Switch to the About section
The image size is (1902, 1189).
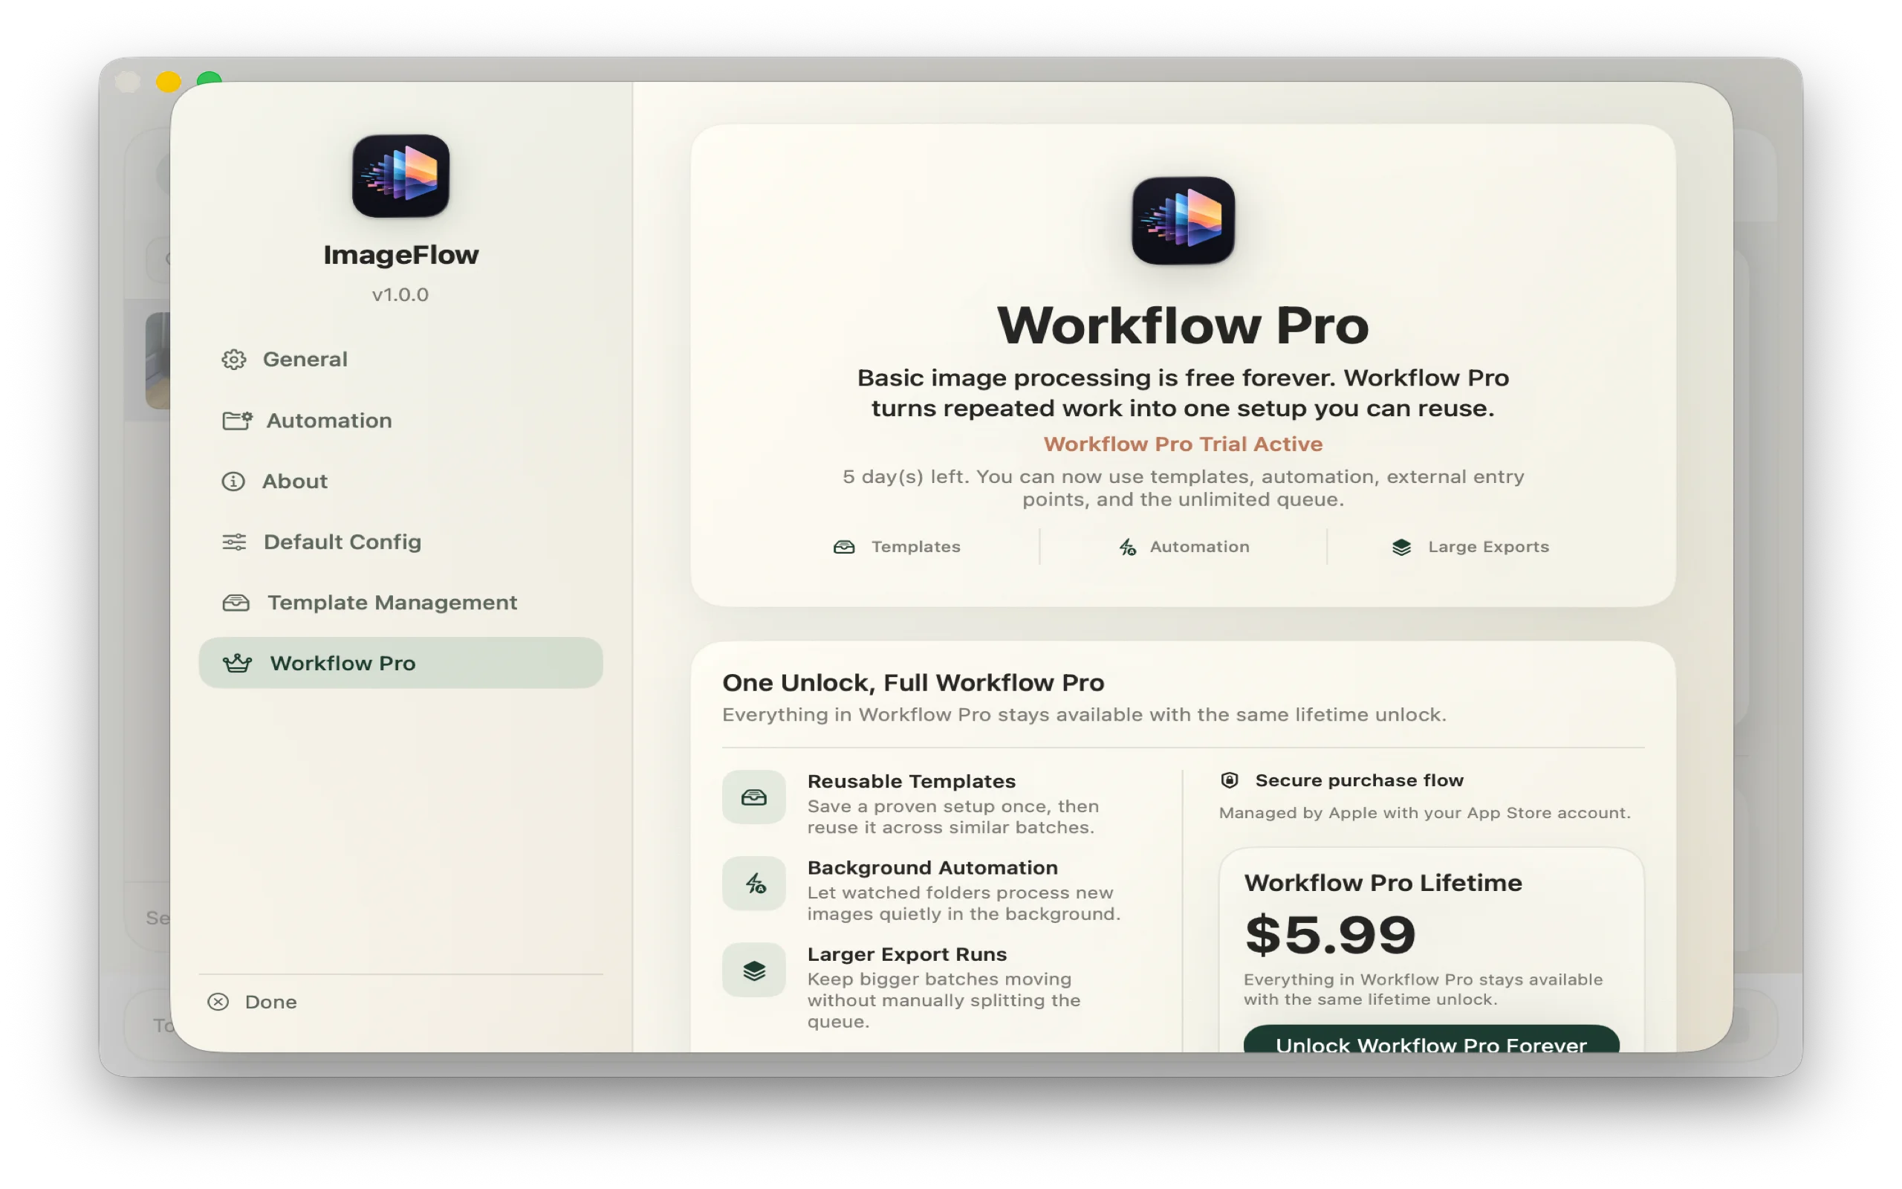(x=401, y=482)
